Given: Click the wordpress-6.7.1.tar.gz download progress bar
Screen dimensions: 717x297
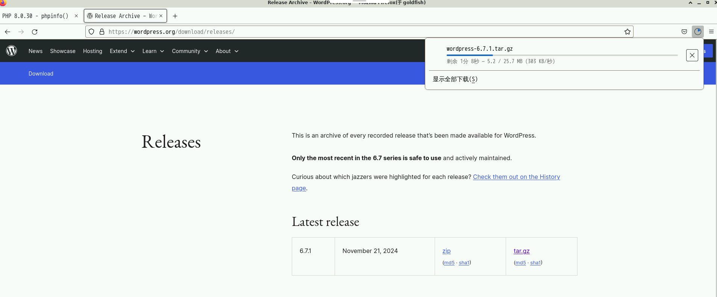Looking at the screenshot, I should pos(562,55).
